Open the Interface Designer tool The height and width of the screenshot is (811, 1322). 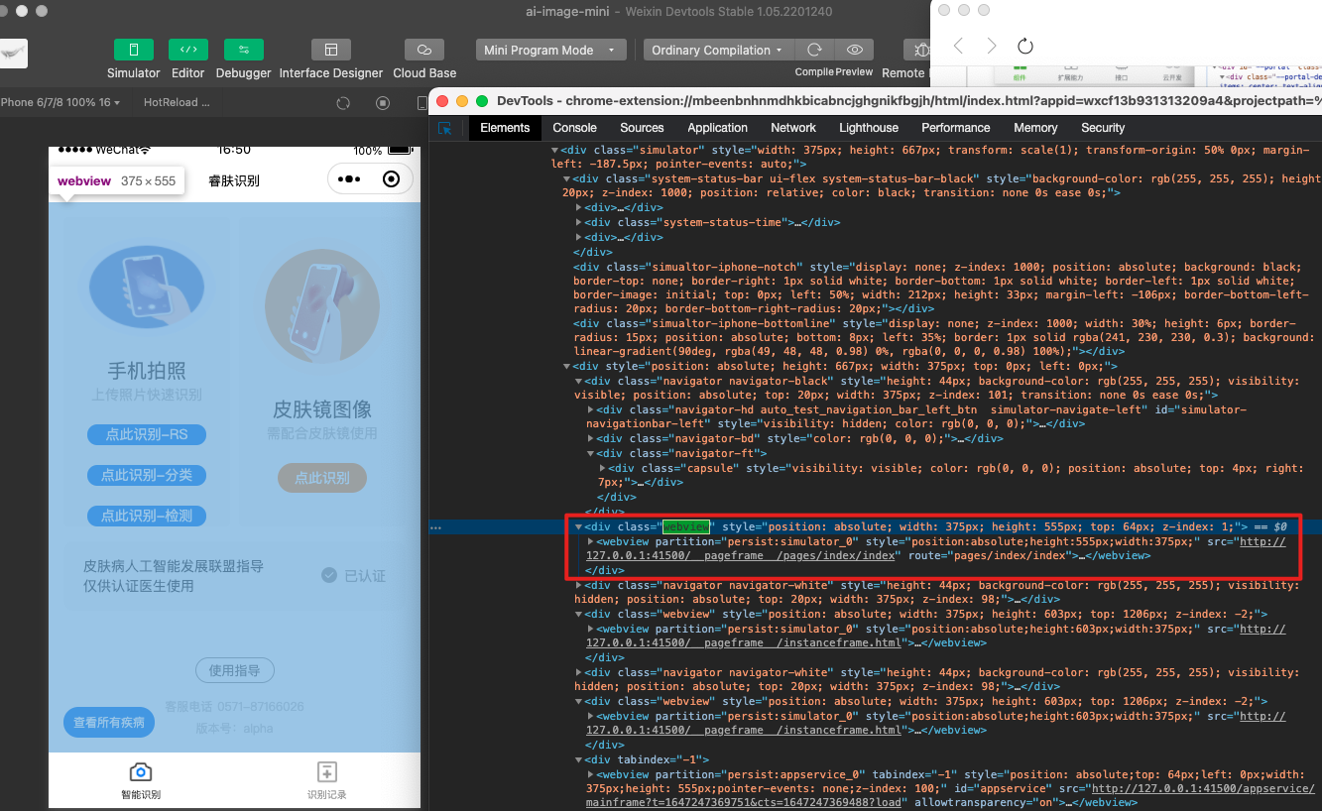(331, 50)
